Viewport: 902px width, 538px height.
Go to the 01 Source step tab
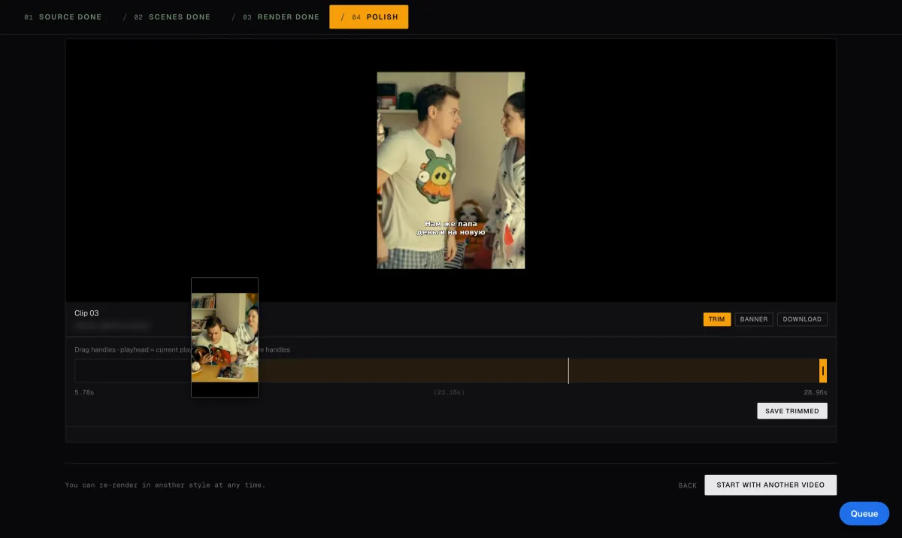[x=63, y=17]
